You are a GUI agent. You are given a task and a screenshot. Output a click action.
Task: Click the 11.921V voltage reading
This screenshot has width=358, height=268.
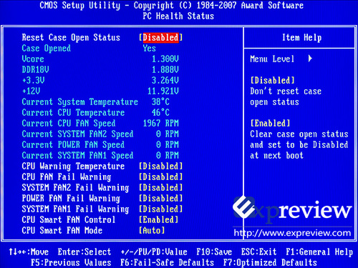(163, 91)
